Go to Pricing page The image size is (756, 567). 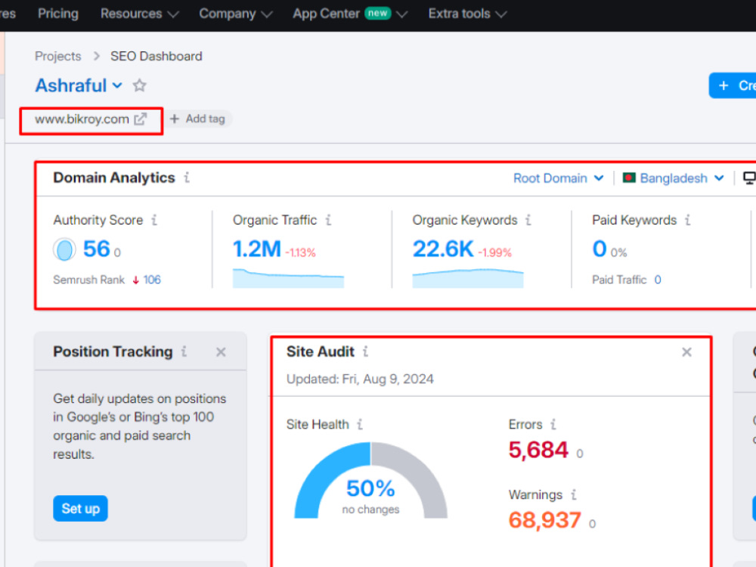[x=58, y=14]
